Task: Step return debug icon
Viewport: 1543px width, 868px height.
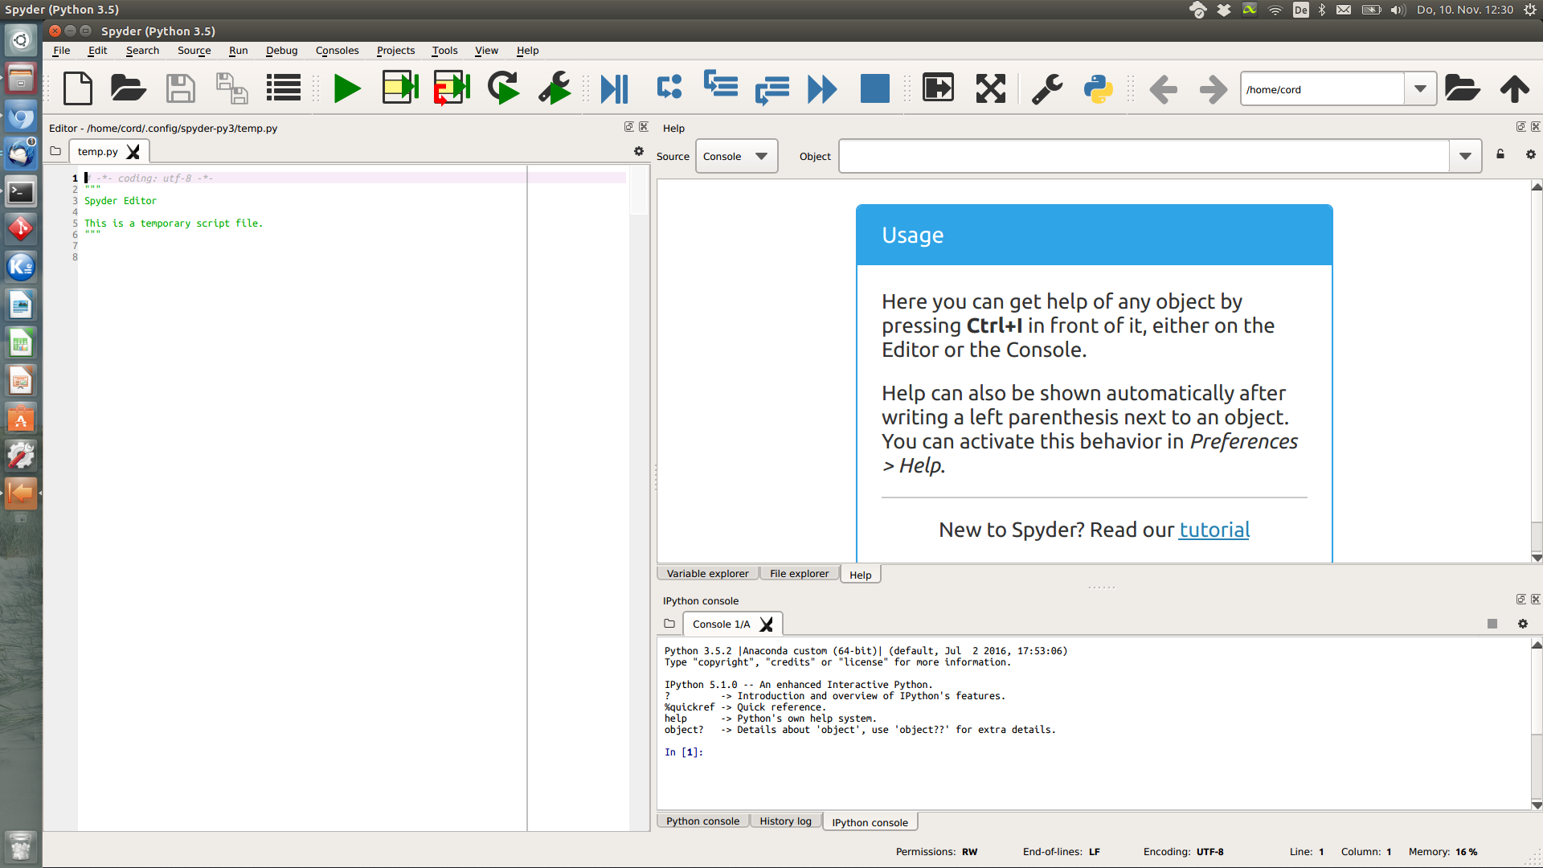Action: [772, 90]
